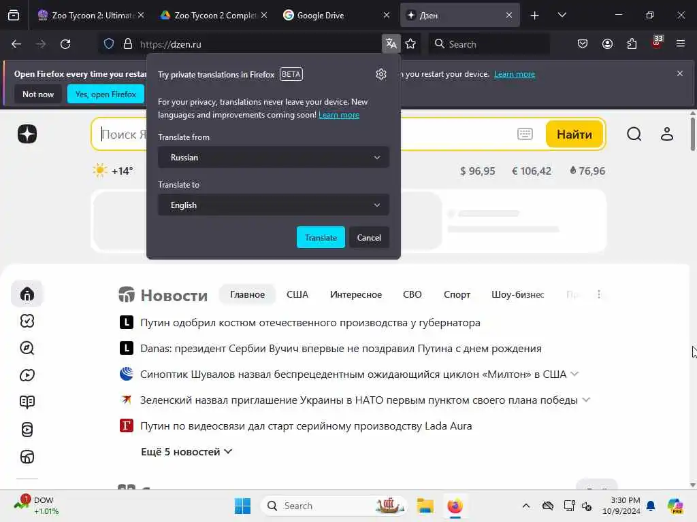Open a new browser tab
The image size is (697, 522).
click(535, 16)
